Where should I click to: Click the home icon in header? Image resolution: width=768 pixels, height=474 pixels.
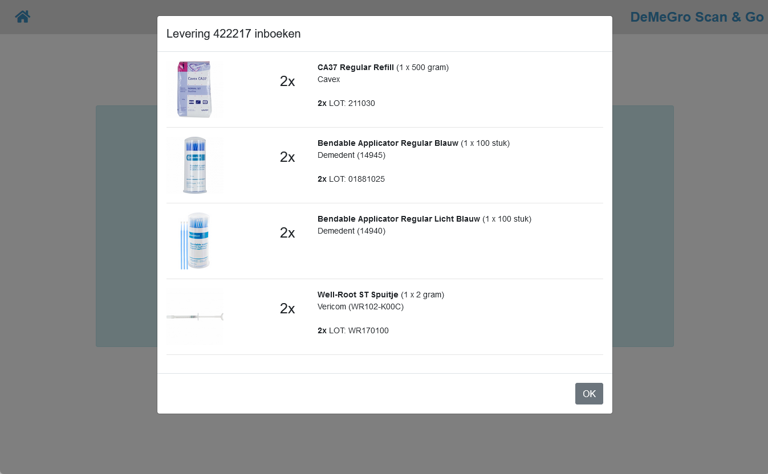pyautogui.click(x=23, y=17)
